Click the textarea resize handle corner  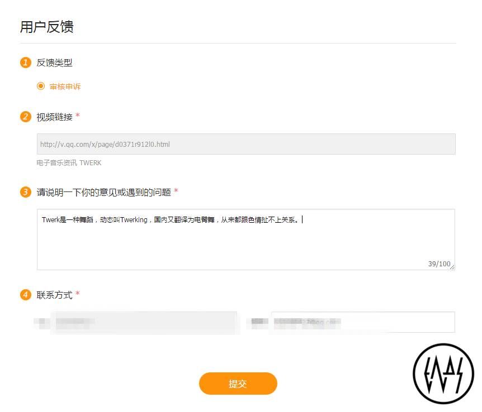coord(452,267)
